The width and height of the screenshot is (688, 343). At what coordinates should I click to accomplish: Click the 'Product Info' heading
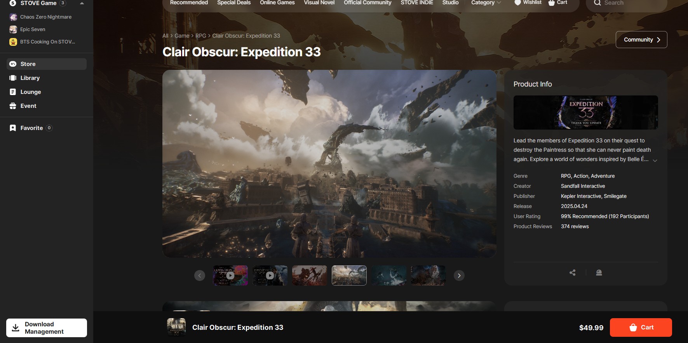pos(533,84)
